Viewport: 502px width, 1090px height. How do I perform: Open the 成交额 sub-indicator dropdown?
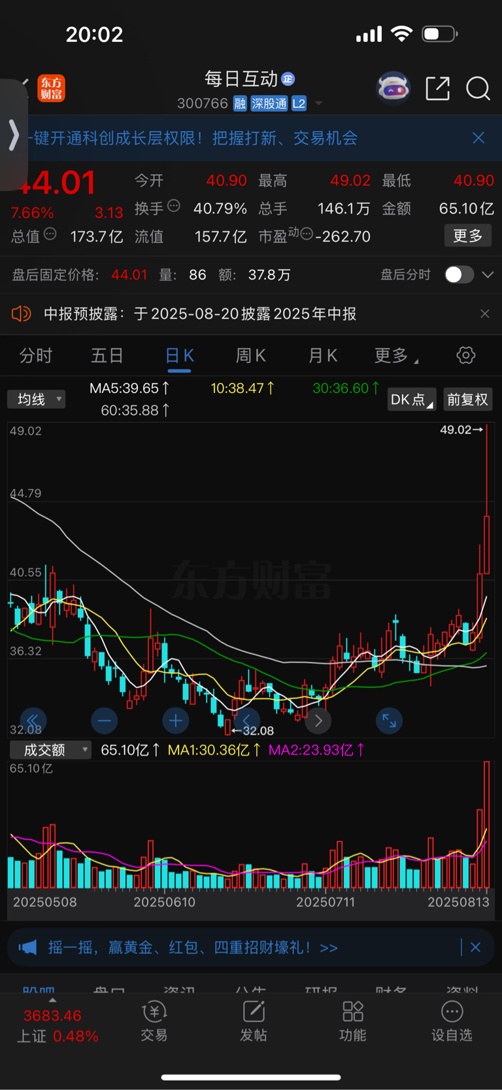[50, 750]
